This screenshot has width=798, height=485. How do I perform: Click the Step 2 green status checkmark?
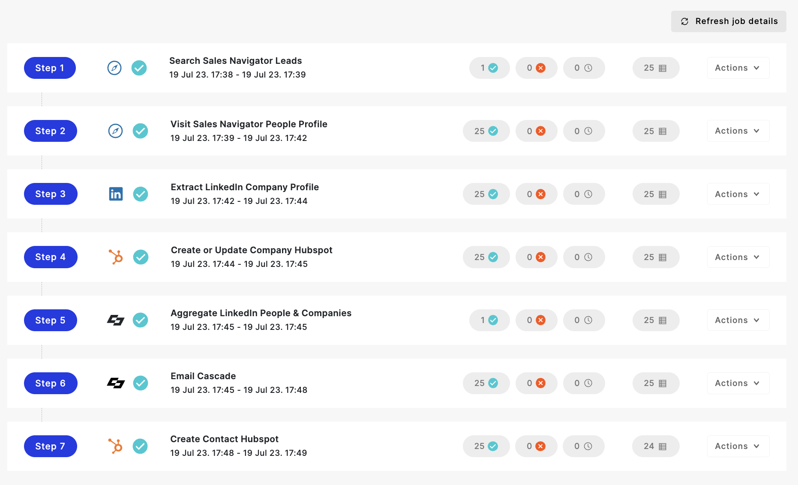point(140,131)
